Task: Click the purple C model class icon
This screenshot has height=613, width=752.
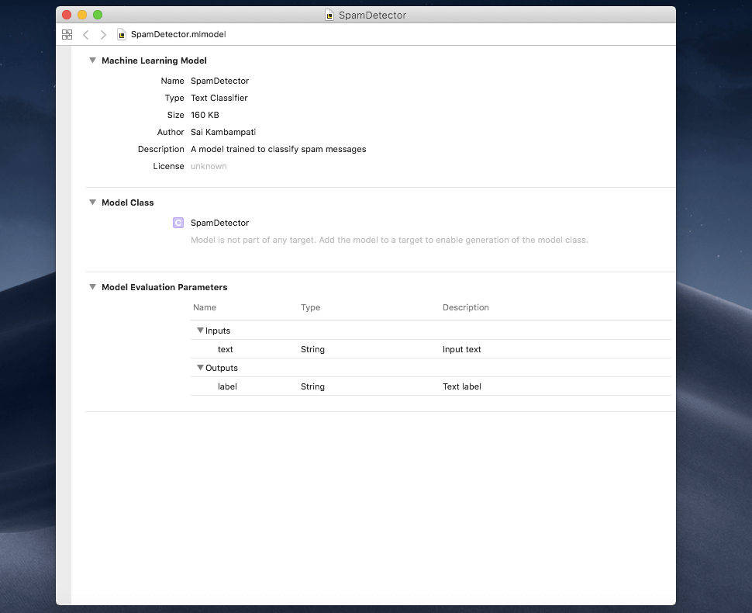Action: point(178,223)
